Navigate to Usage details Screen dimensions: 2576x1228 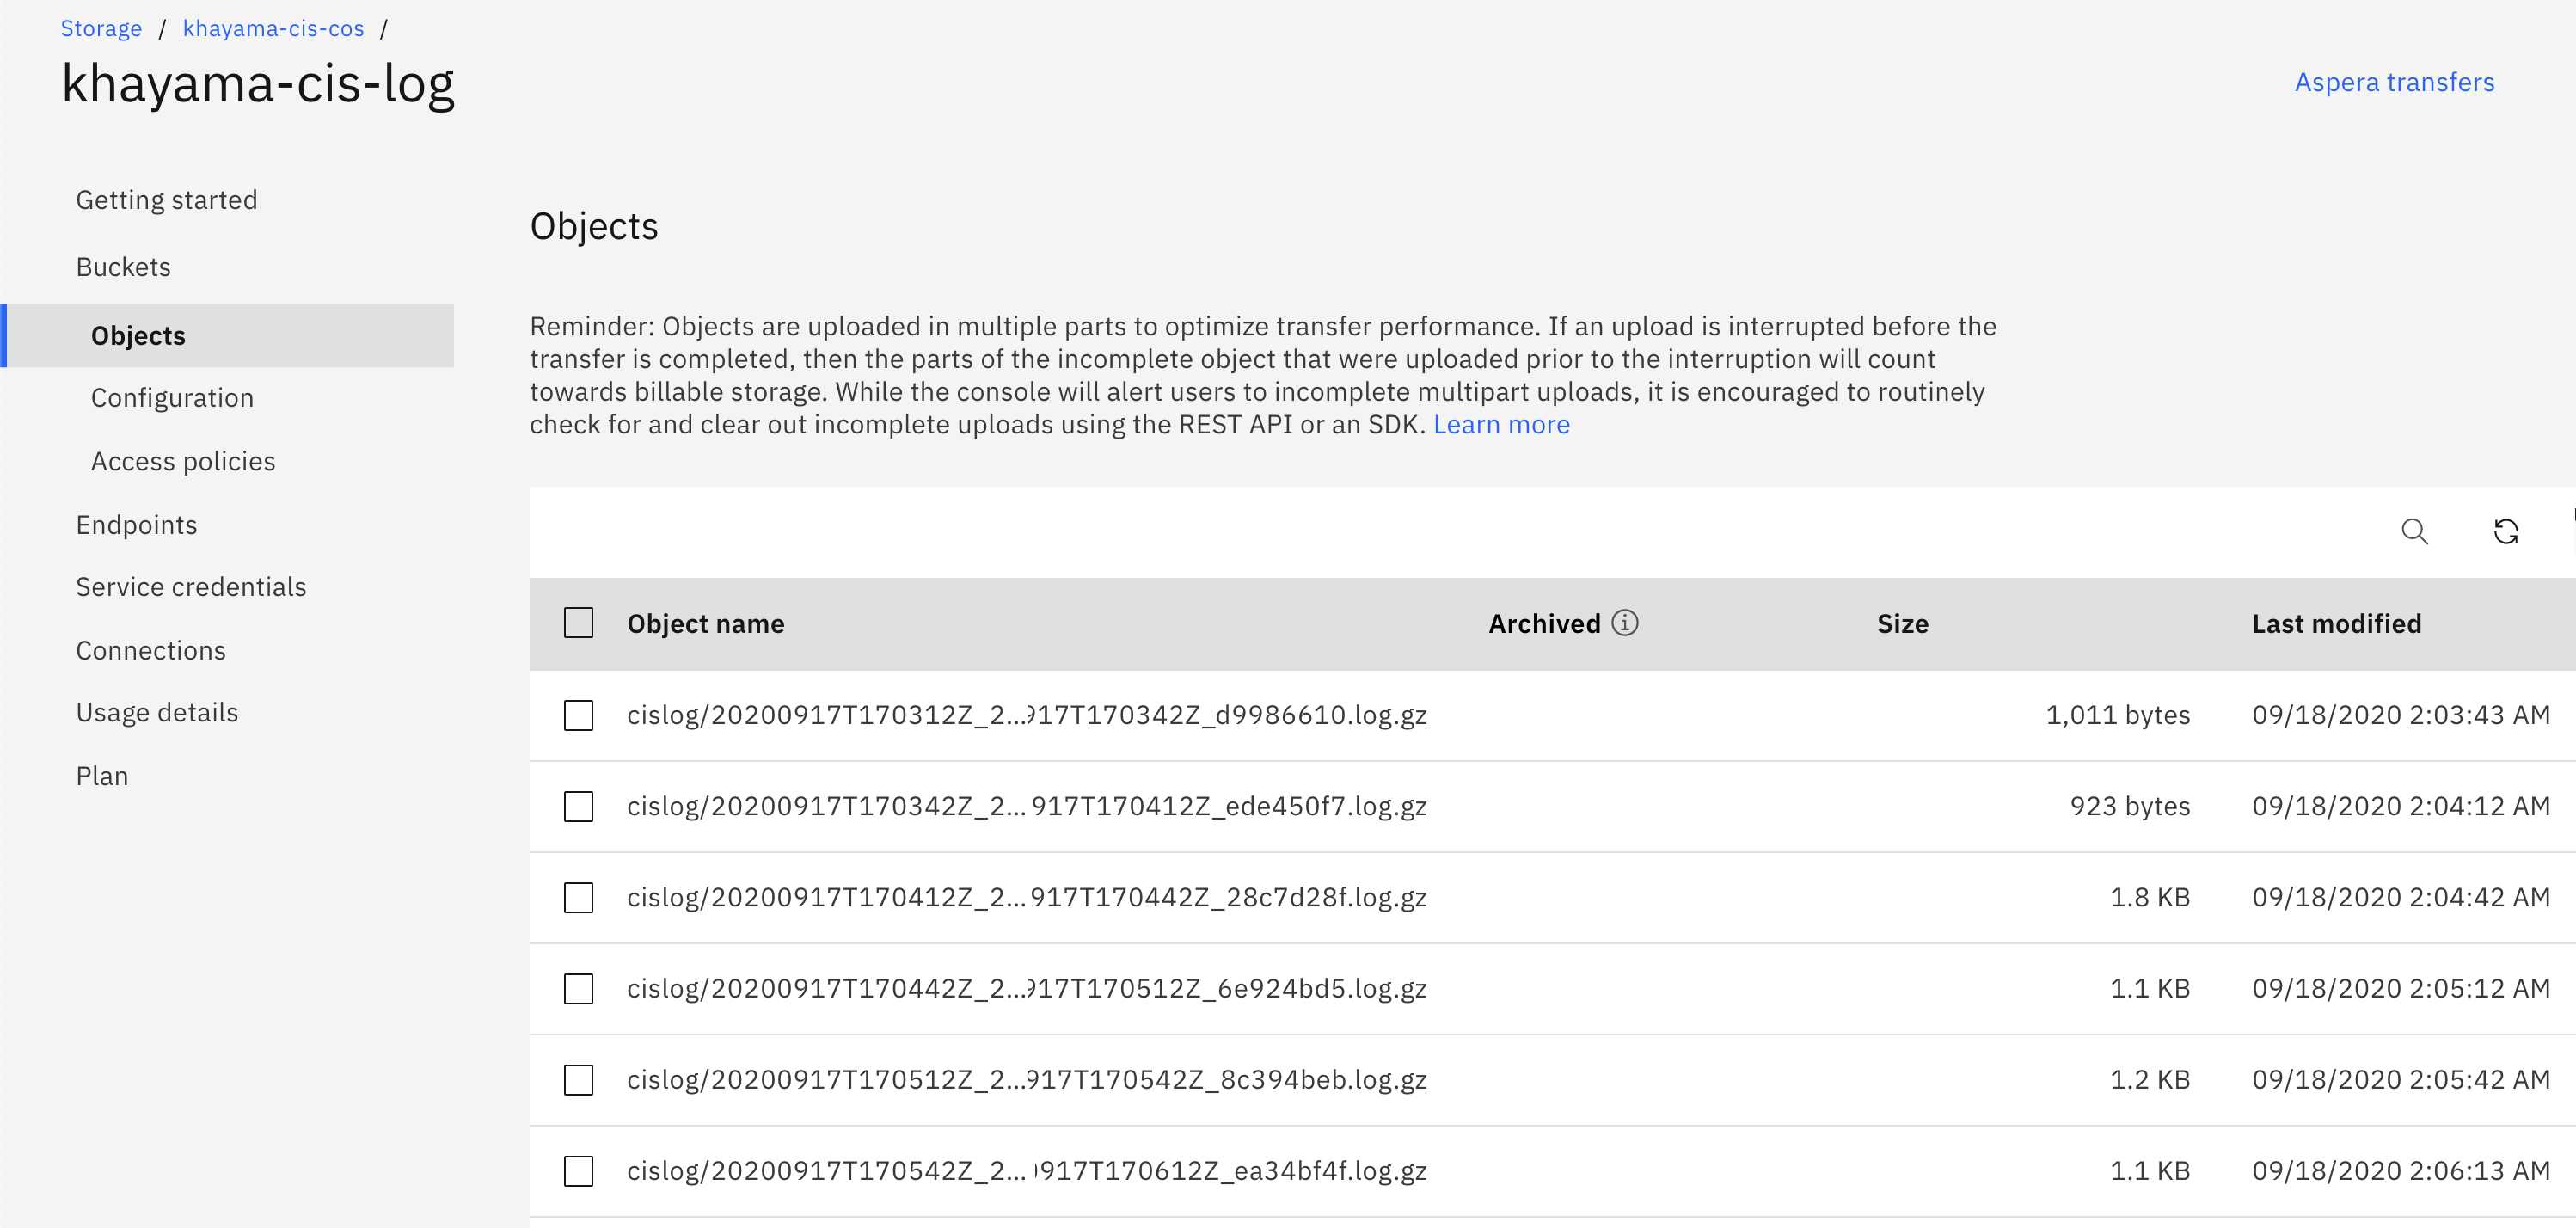tap(157, 712)
